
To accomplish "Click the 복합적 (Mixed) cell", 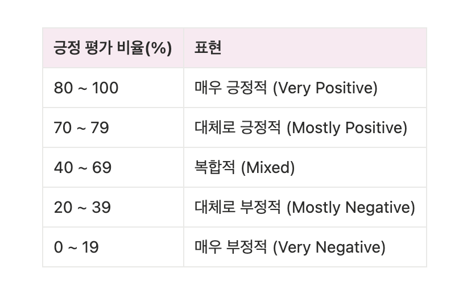I will 305,167.
